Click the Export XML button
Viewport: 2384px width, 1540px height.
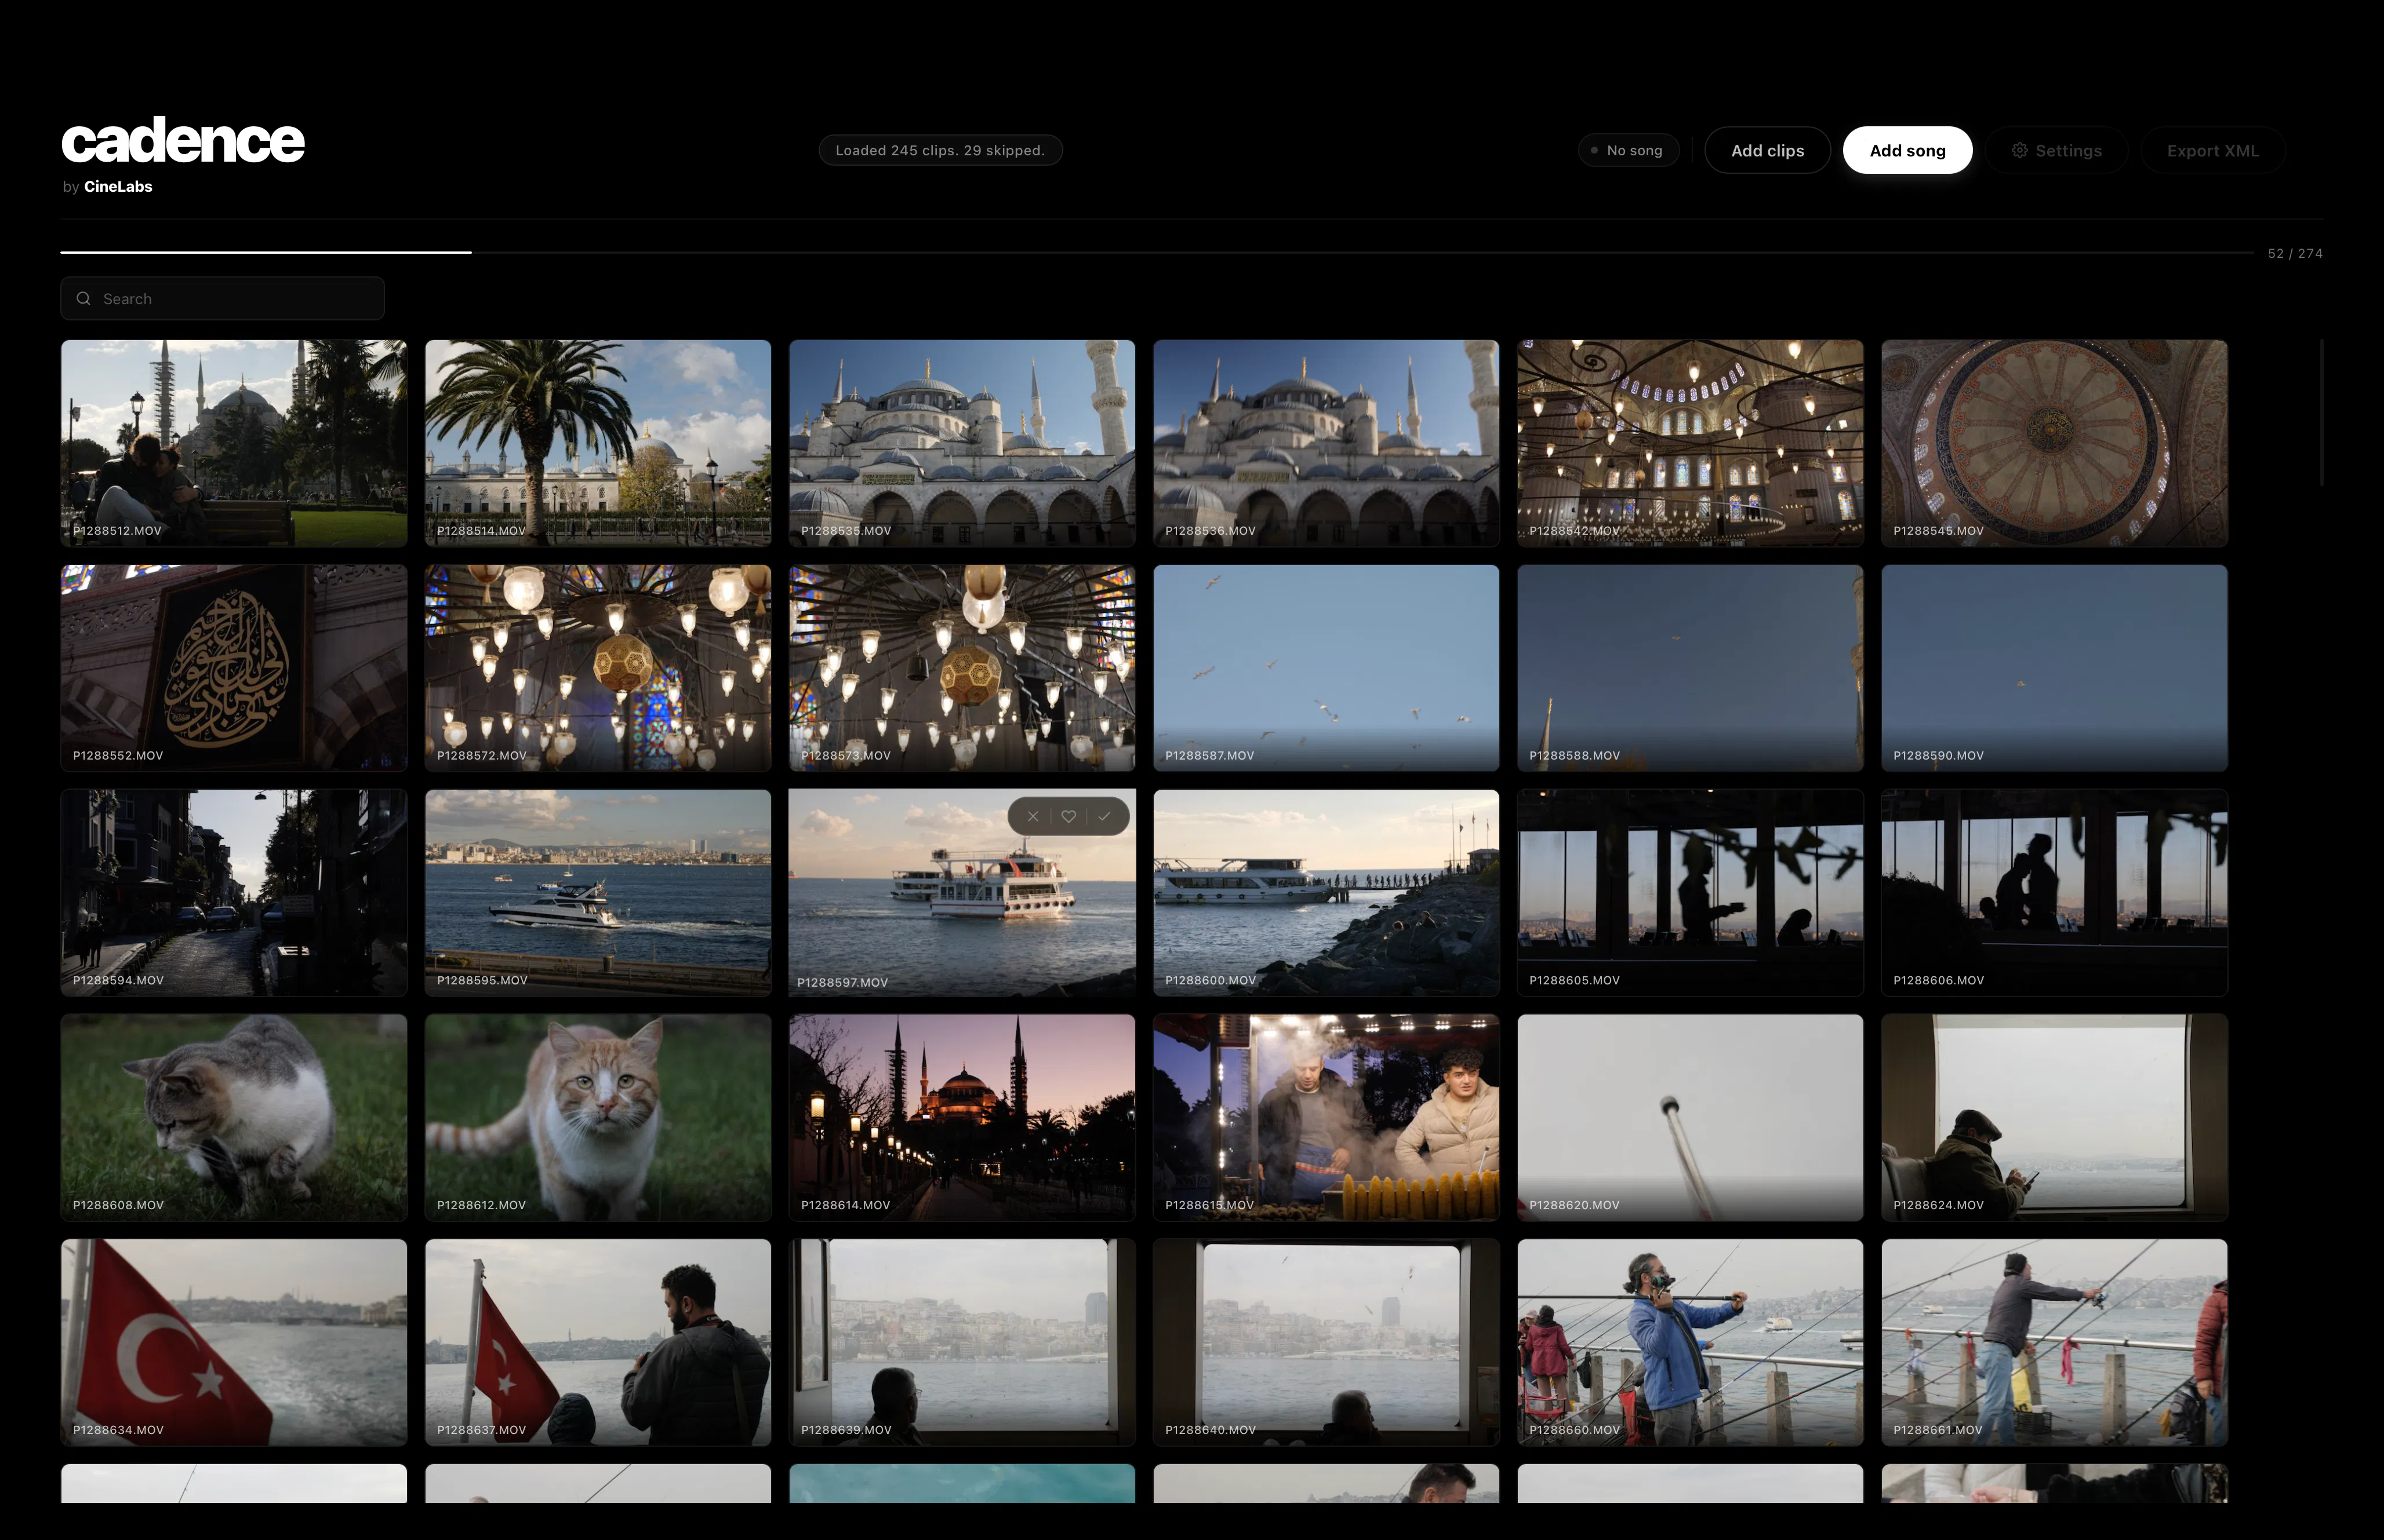[x=2213, y=151]
